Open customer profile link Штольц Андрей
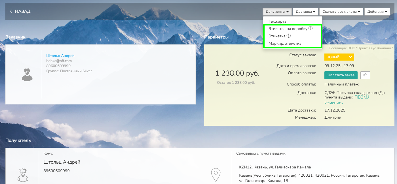Image resolution: width=397 pixels, height=184 pixels. coord(60,56)
